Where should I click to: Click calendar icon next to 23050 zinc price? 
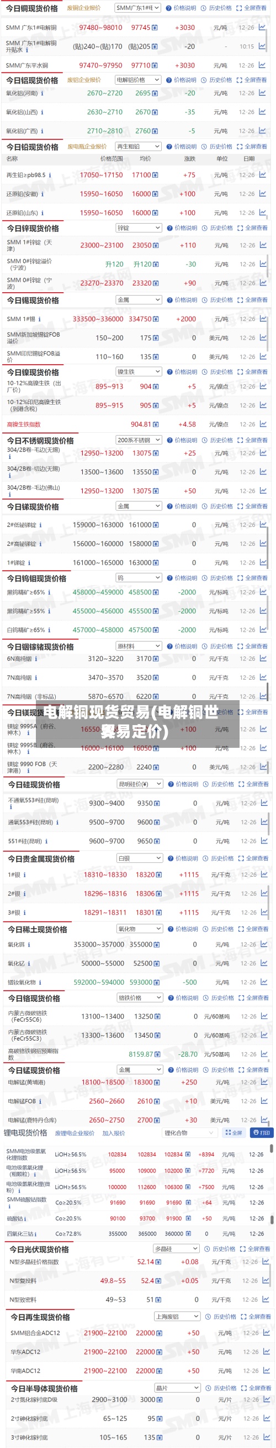[156, 246]
